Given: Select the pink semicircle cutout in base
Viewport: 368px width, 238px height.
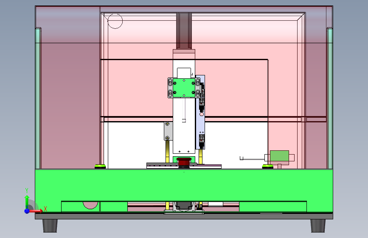Looking at the screenshot, I should (x=90, y=205).
